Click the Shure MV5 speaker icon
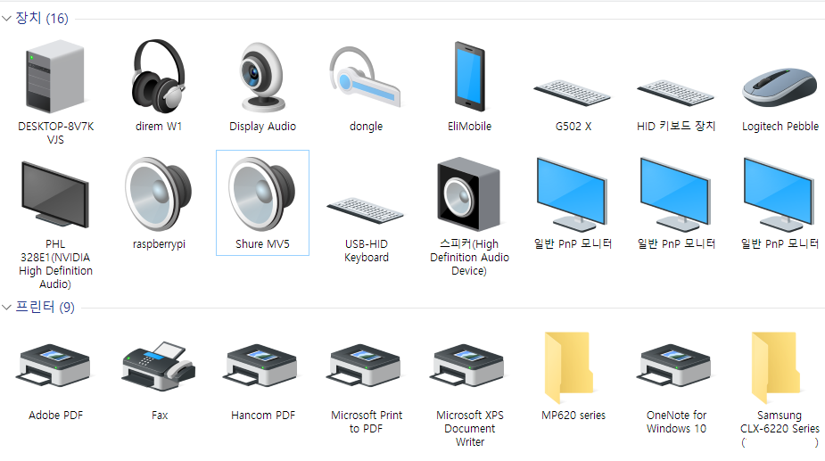825x461 pixels. coord(262,194)
